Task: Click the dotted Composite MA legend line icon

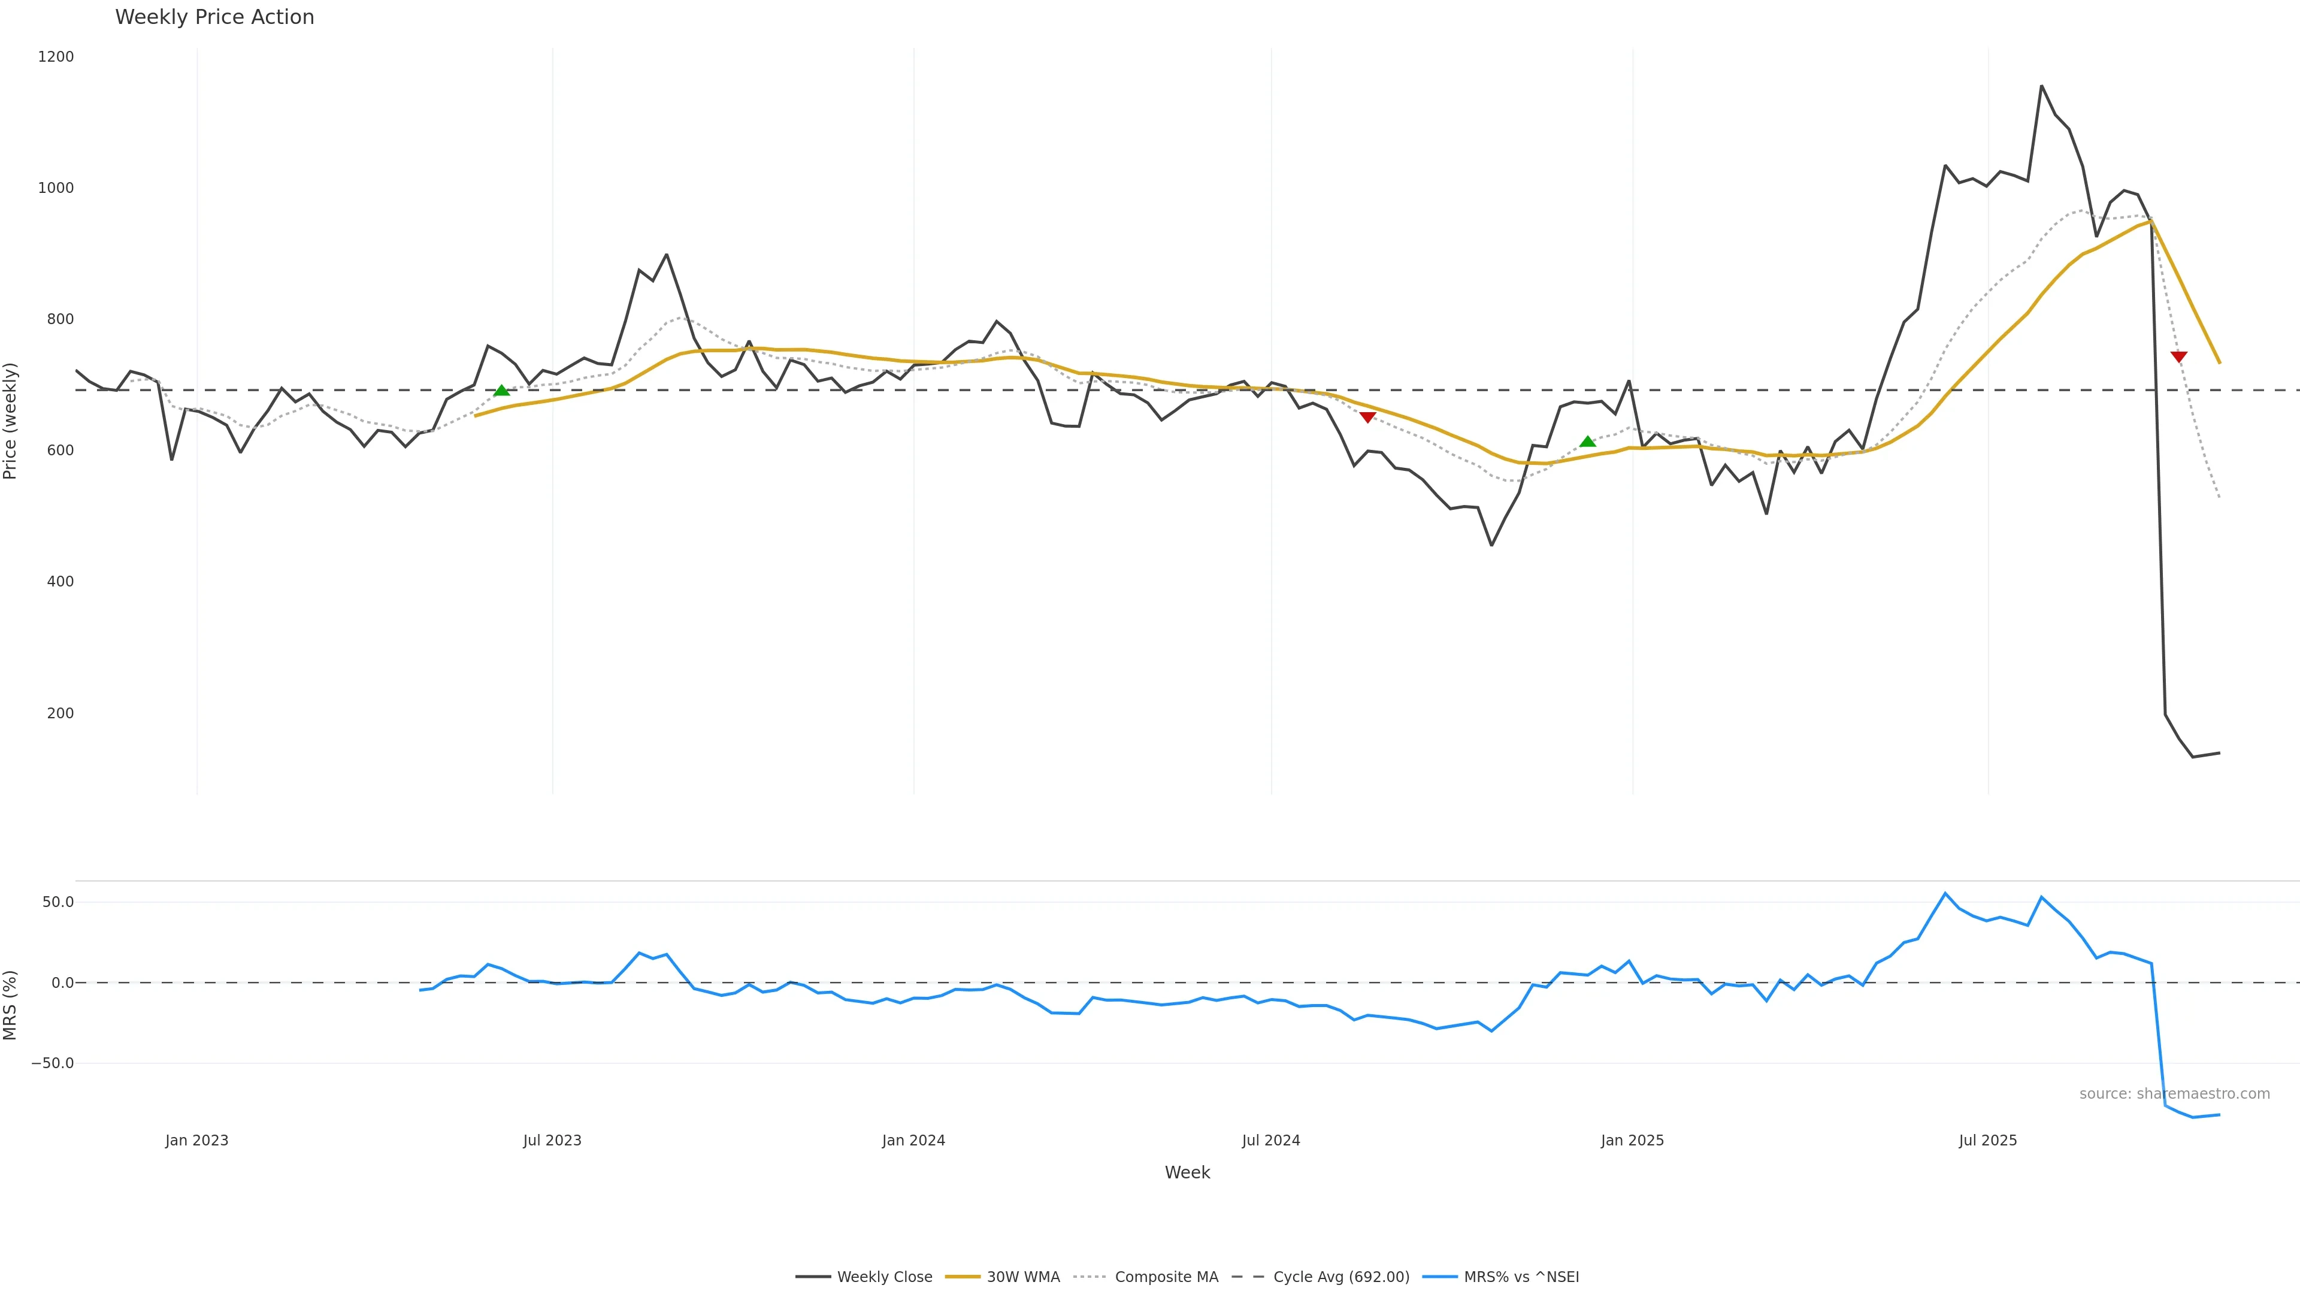Action: [x=1090, y=1277]
